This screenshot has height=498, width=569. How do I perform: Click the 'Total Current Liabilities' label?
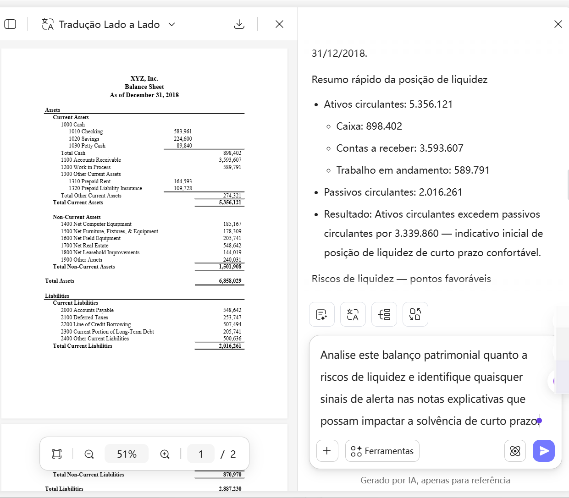click(83, 346)
